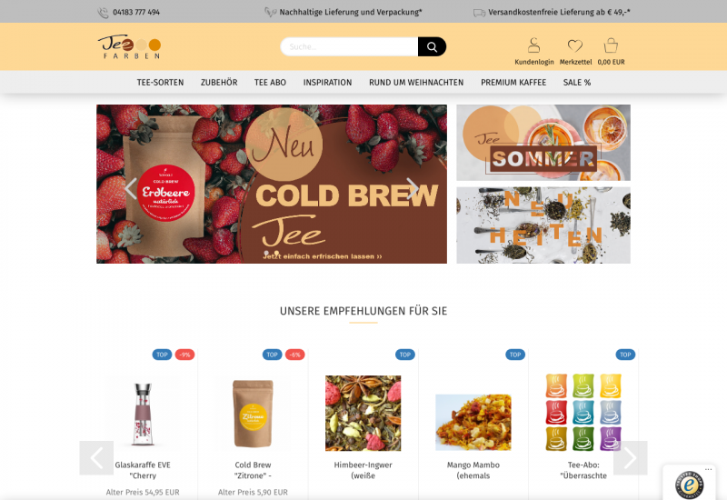The width and height of the screenshot is (727, 500).
Task: Open the Trusted Shops badge
Action: pos(689,485)
